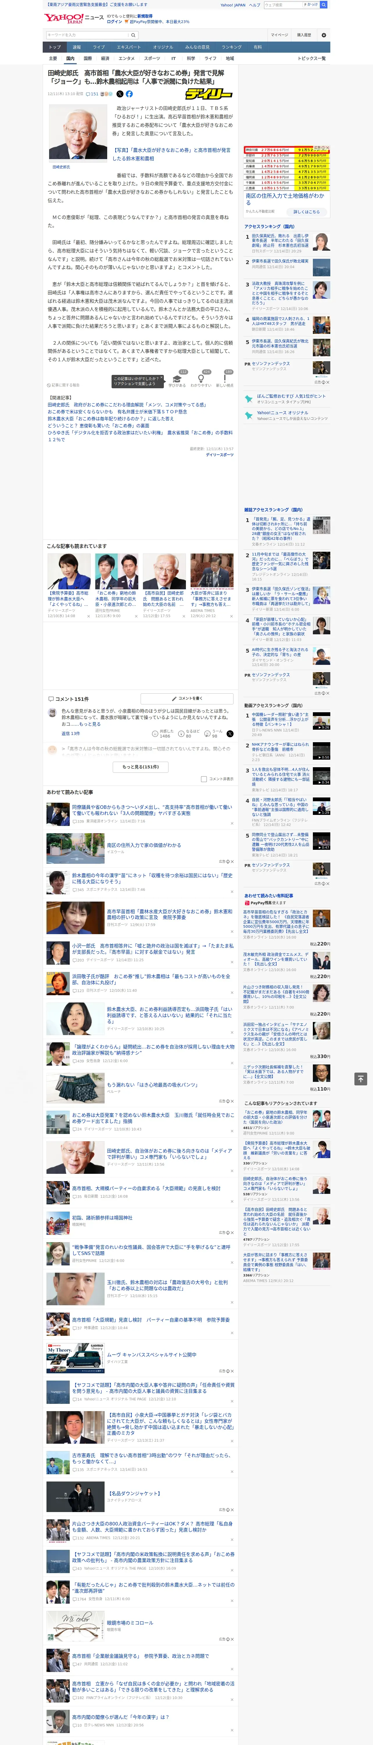
Task: Open settings via the gear icon
Action: point(324,35)
